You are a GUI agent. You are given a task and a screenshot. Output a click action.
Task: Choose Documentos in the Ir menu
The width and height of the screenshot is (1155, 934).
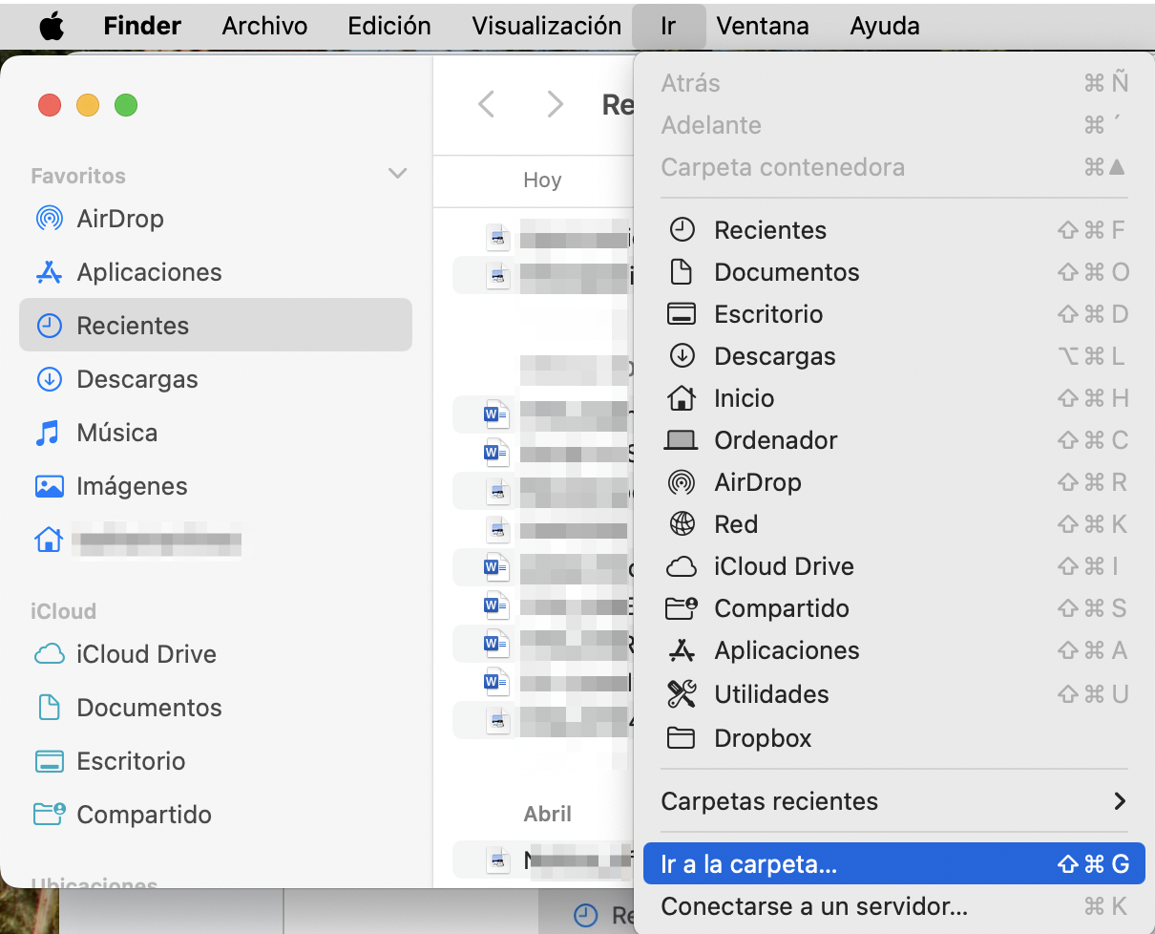click(x=893, y=272)
